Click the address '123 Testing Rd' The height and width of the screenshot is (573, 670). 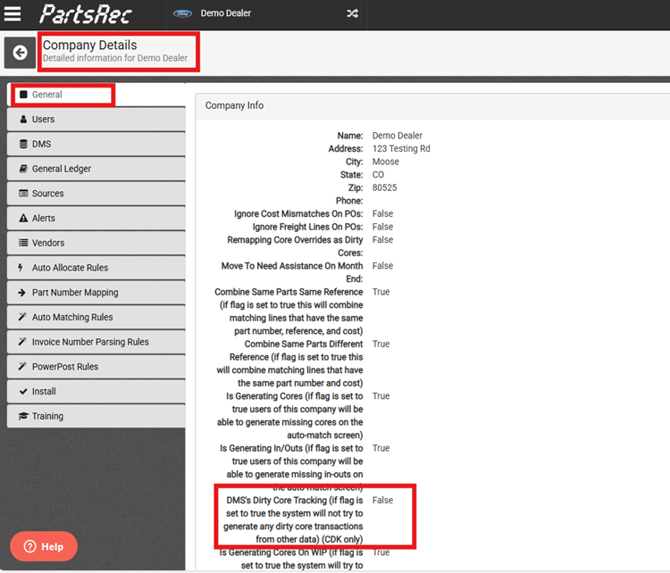(x=401, y=148)
